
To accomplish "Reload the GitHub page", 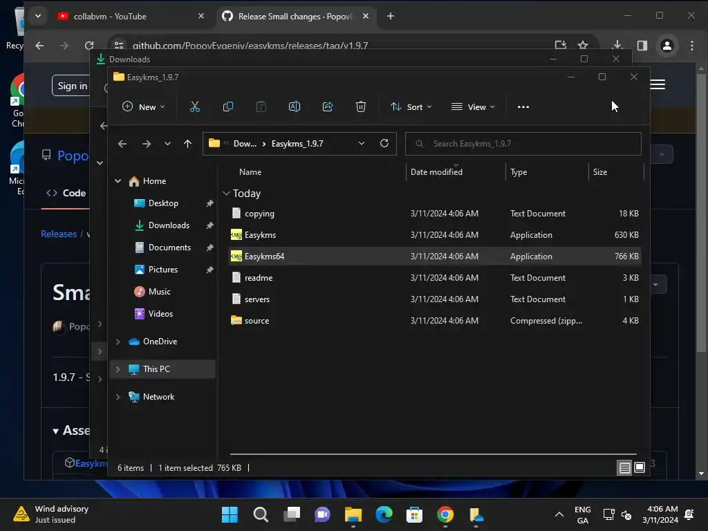I will click(89, 45).
